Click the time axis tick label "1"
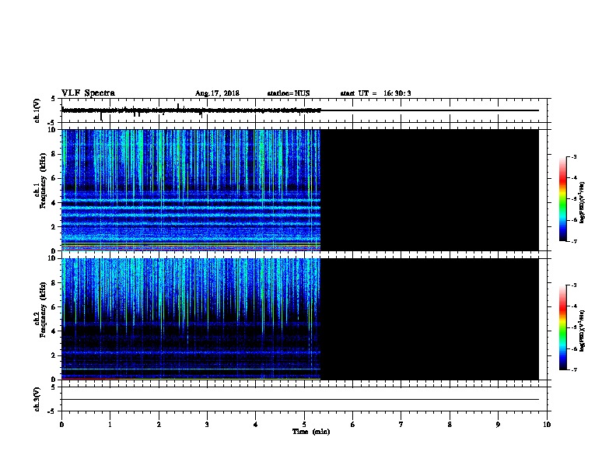The width and height of the screenshot is (616, 476). [110, 424]
